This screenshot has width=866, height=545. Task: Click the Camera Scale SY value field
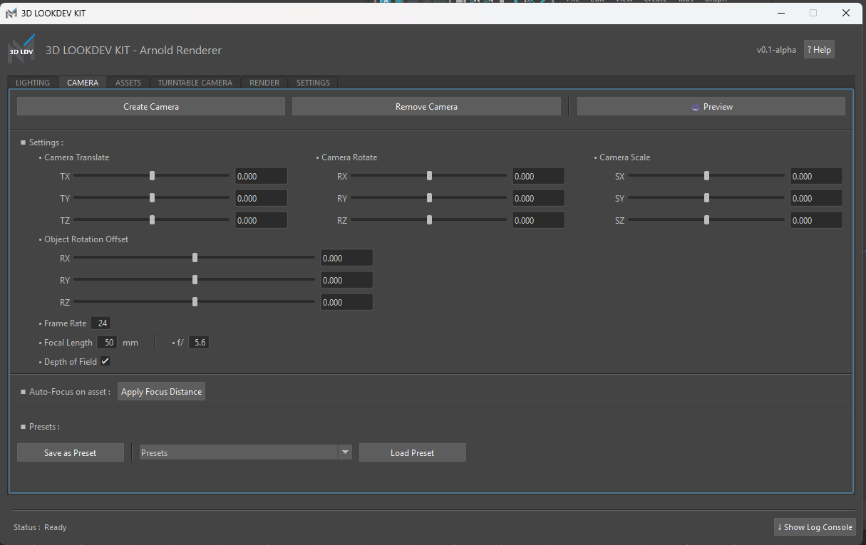pos(816,198)
